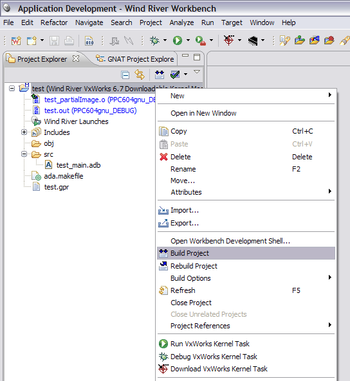This screenshot has width=350, height=381.
Task: Choose Build Project from context menu
Action: point(246,253)
